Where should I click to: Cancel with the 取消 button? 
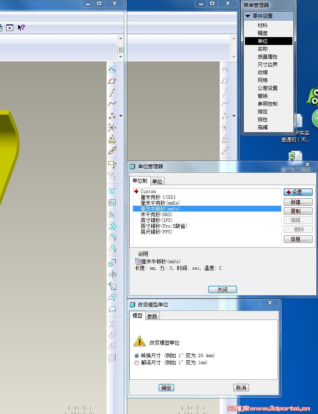tap(241, 388)
